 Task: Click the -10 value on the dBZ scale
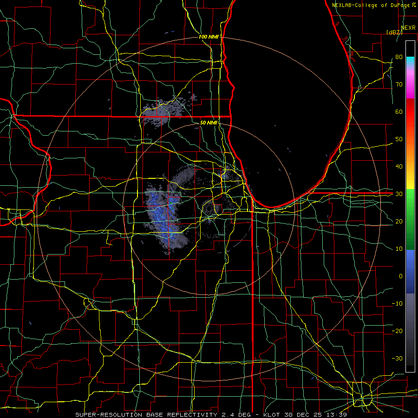(397, 304)
